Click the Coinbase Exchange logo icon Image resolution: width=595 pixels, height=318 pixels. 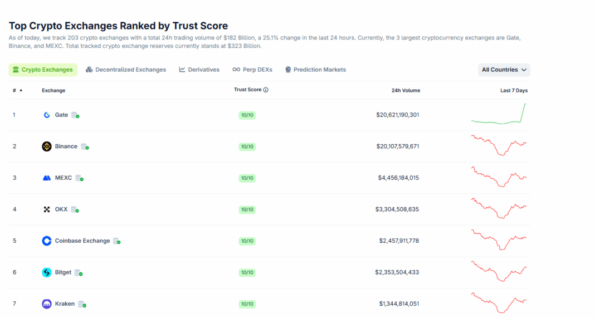coord(47,241)
